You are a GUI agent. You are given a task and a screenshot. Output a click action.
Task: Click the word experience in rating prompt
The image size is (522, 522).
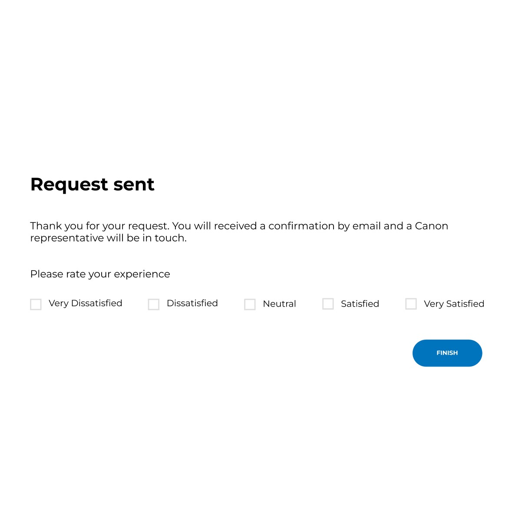pos(142,274)
